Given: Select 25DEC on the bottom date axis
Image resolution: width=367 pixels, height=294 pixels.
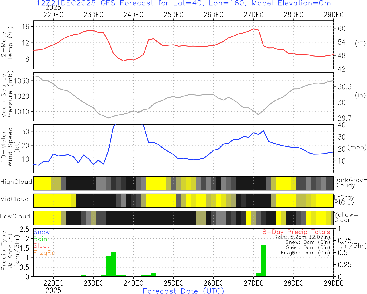Looking at the screenshot, I should 173,283.
